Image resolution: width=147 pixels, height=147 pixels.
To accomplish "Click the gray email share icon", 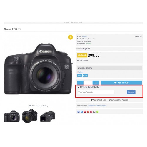I will coord(94,112).
